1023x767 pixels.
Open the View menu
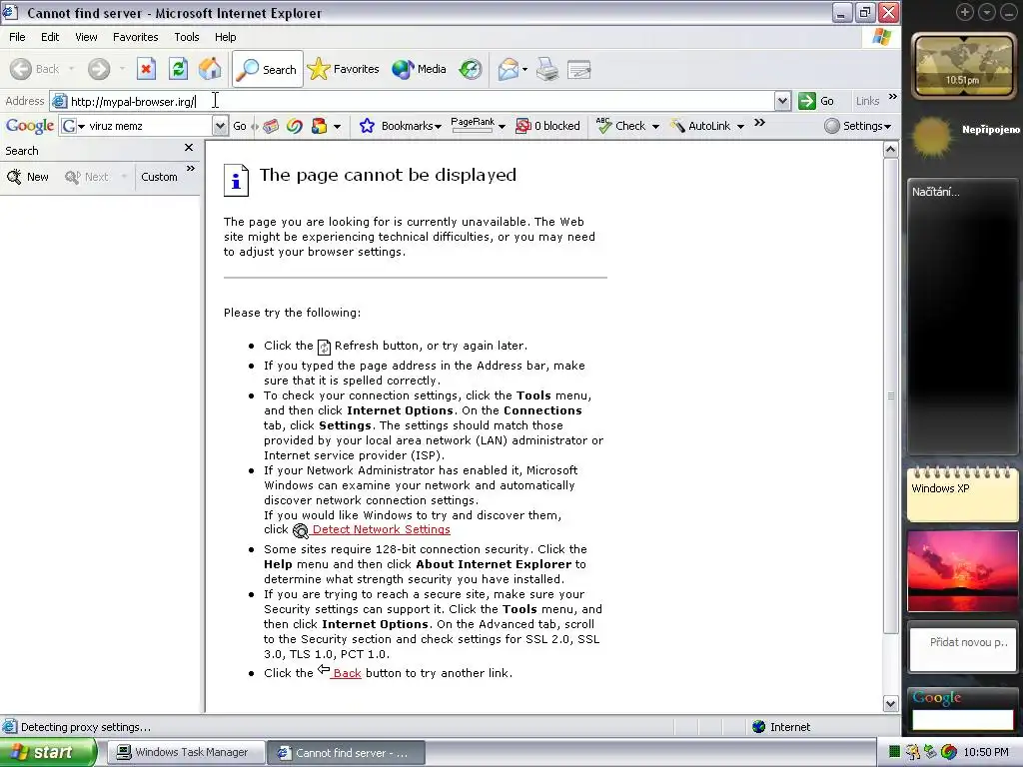click(86, 37)
